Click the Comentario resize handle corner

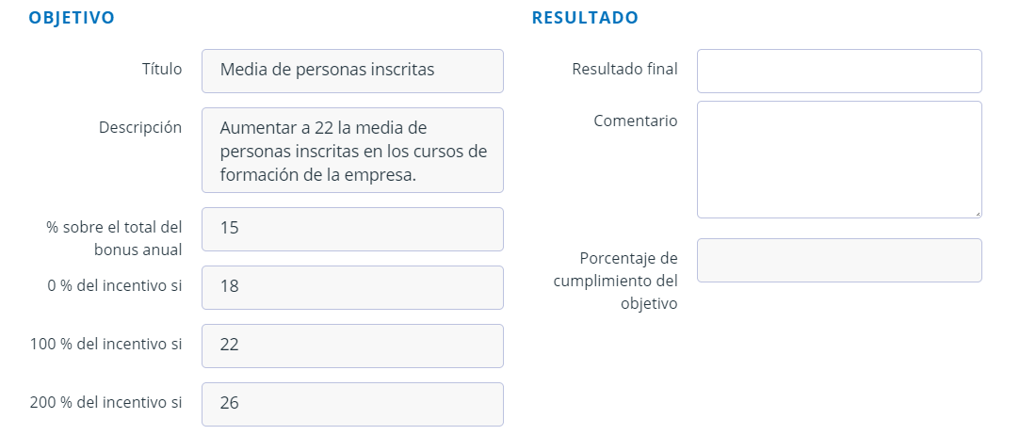tap(978, 214)
